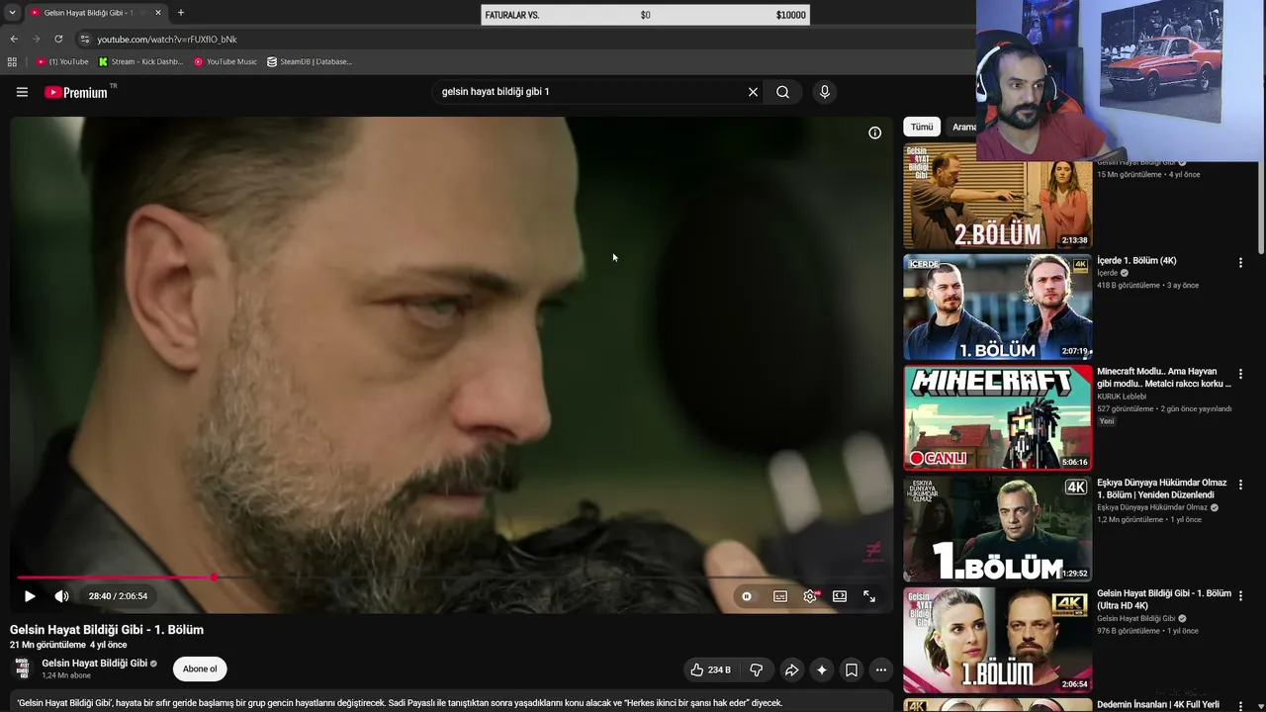This screenshot has height=712, width=1266.
Task: Open options menu for Minecraft Modlu video
Action: tap(1240, 374)
